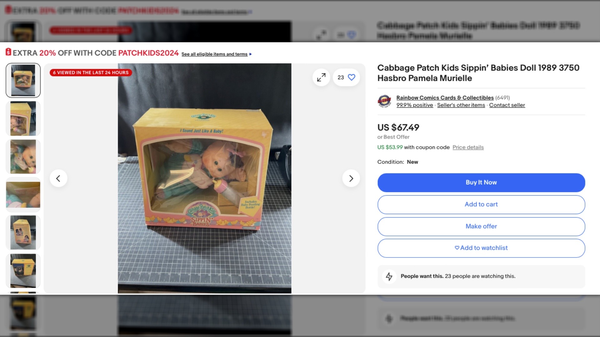Open the Price details link
Viewport: 600px width, 337px height.
(x=468, y=147)
